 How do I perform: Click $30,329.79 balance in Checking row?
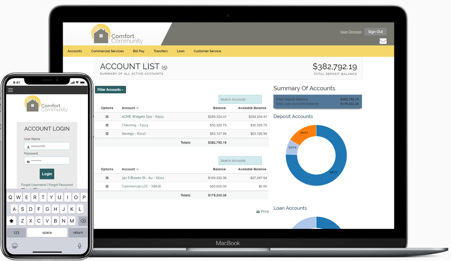coord(218,125)
